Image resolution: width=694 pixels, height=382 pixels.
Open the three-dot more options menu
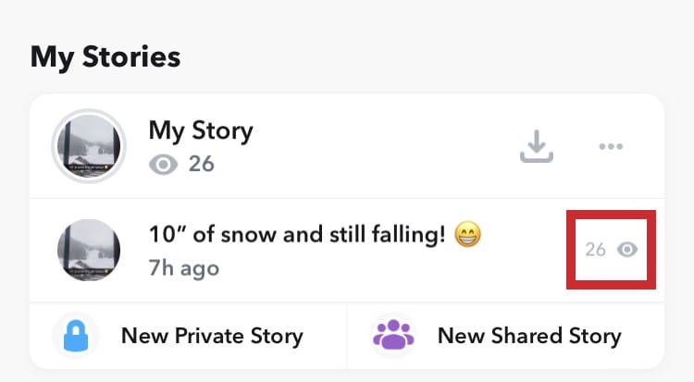pyautogui.click(x=611, y=146)
